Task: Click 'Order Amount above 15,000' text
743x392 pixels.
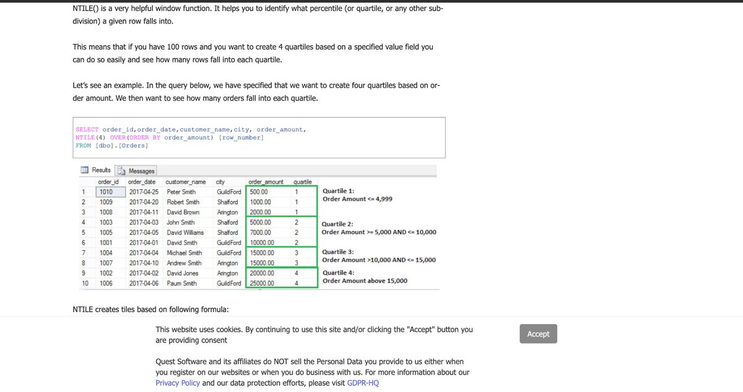Action: (x=365, y=281)
